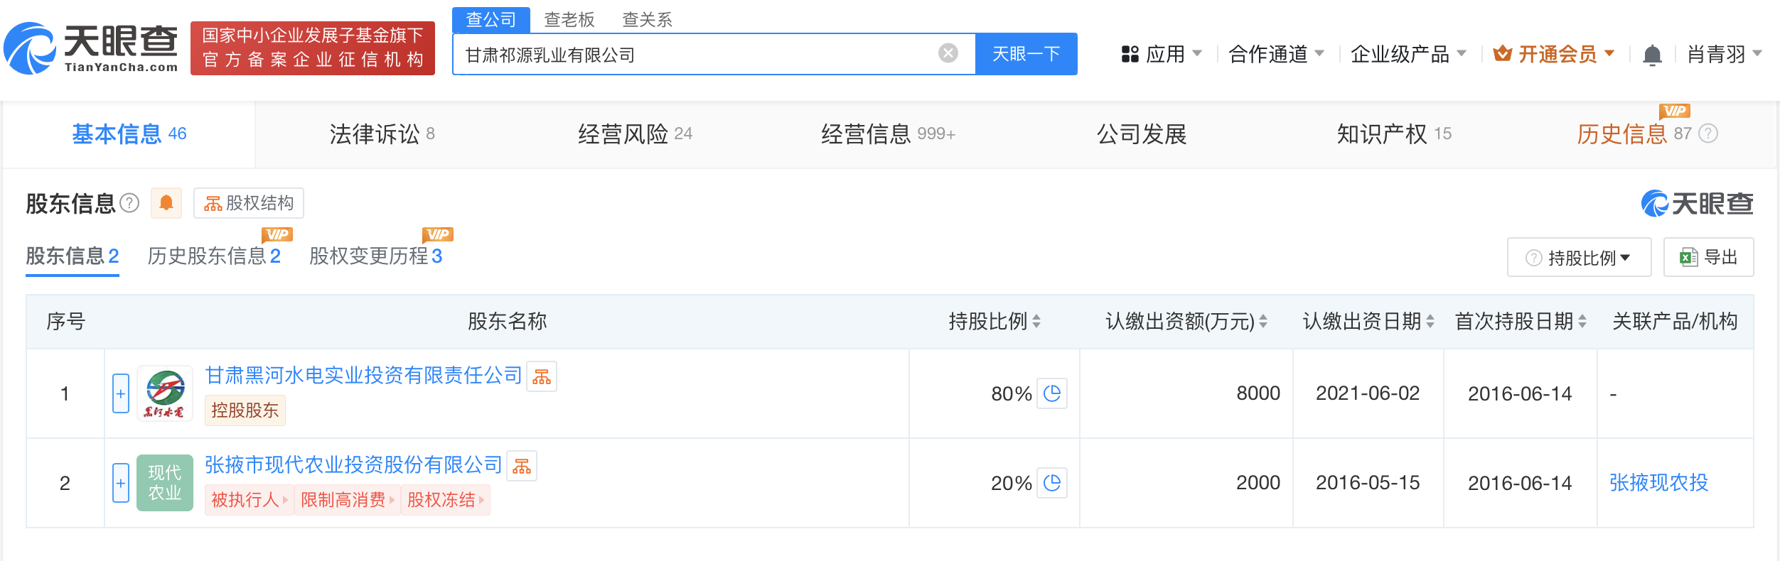Click help question mark beside 股东信息 heading
This screenshot has width=1780, height=561.
point(129,204)
